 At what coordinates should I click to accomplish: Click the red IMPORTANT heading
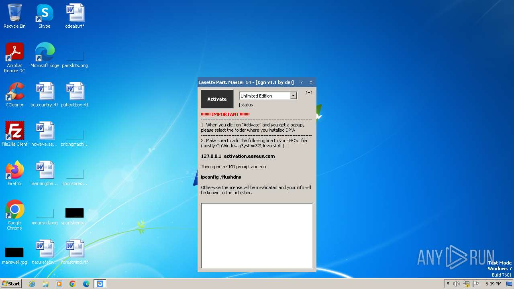(x=225, y=114)
